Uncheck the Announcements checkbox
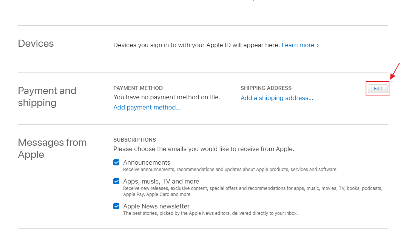 point(116,162)
